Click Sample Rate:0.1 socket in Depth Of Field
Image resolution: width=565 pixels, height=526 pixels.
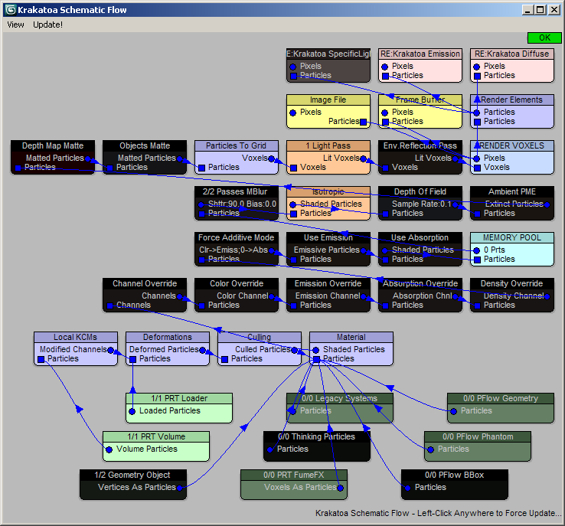point(455,204)
